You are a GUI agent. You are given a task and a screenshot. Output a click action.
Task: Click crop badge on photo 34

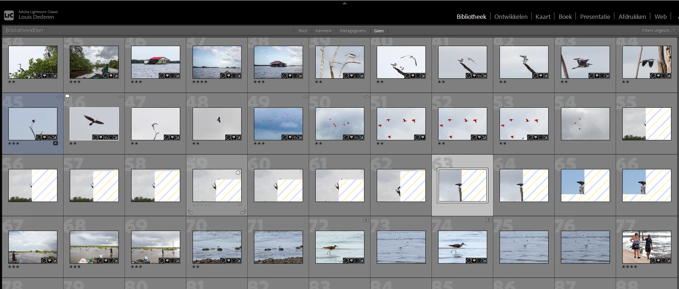tap(49, 76)
